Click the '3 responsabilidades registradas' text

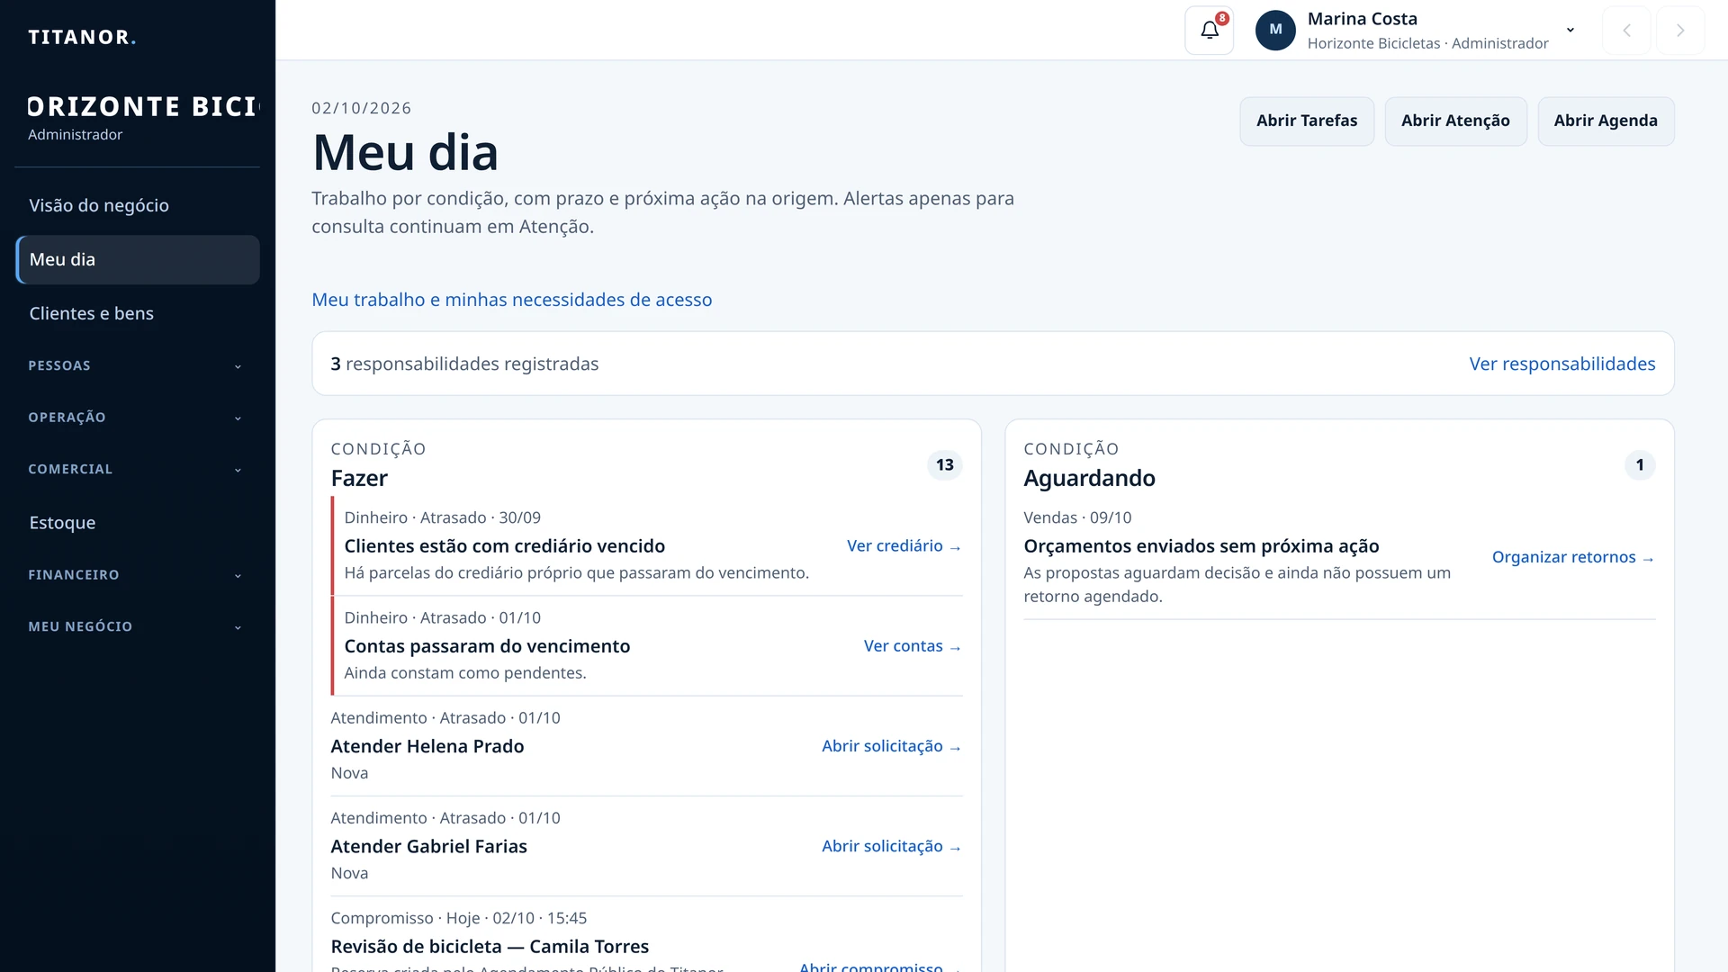tap(463, 364)
